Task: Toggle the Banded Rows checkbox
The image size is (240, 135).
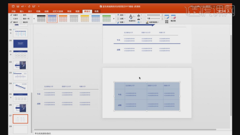Action: pos(11,22)
